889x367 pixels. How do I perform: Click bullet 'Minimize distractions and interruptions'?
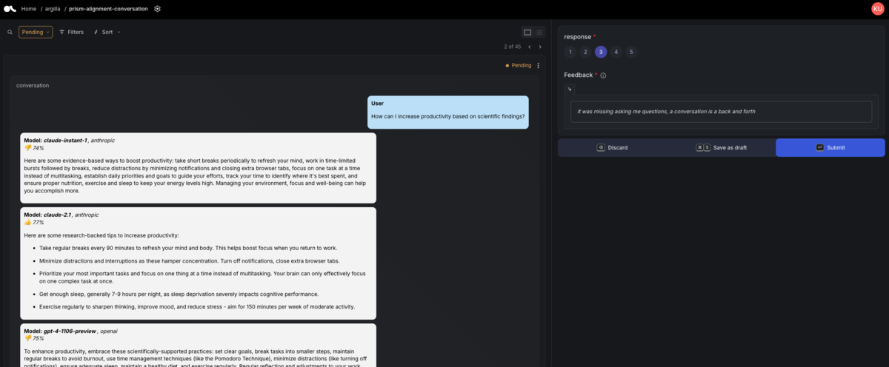tap(189, 260)
